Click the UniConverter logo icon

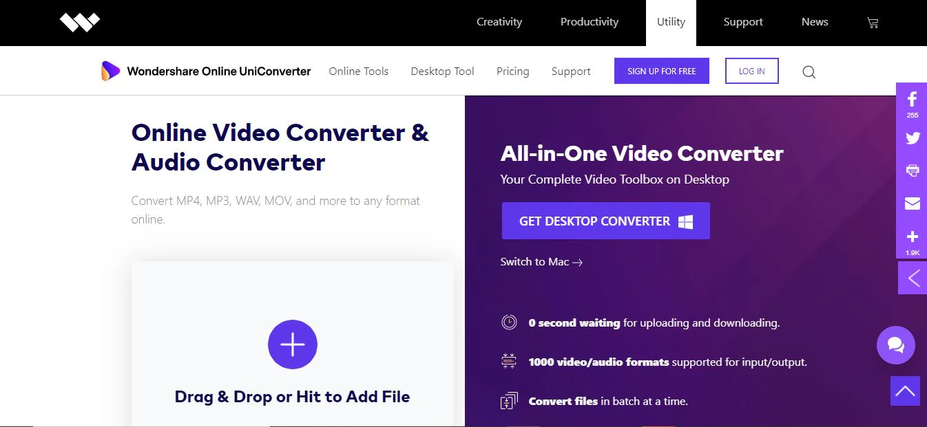click(110, 71)
